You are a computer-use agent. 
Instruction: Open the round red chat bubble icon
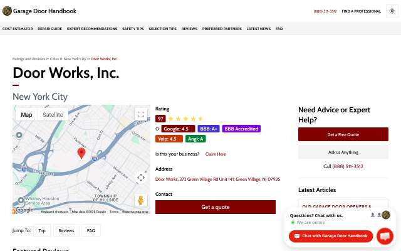385,236
